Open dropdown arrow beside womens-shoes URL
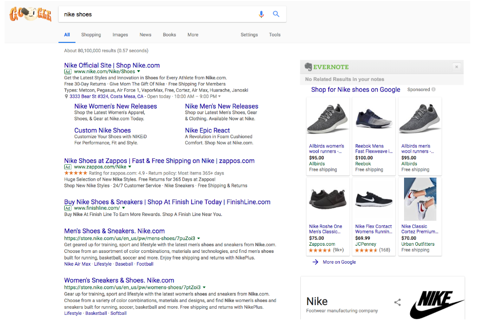479x321 pixels. tap(204, 287)
